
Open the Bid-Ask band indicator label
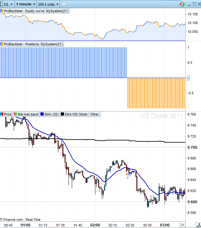click(x=26, y=114)
